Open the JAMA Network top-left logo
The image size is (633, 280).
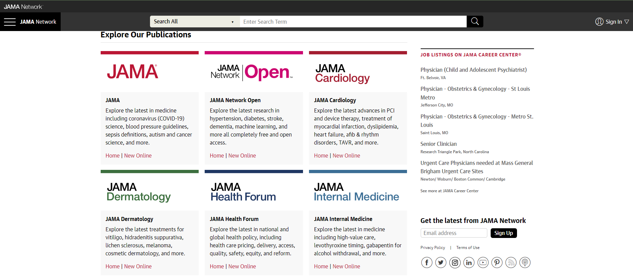(23, 7)
